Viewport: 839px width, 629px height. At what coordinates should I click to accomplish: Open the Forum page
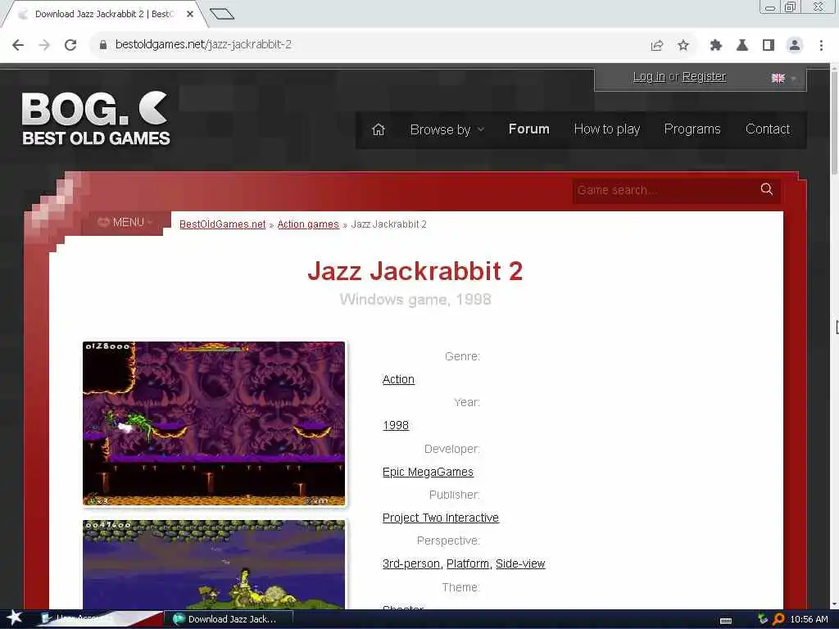[528, 129]
